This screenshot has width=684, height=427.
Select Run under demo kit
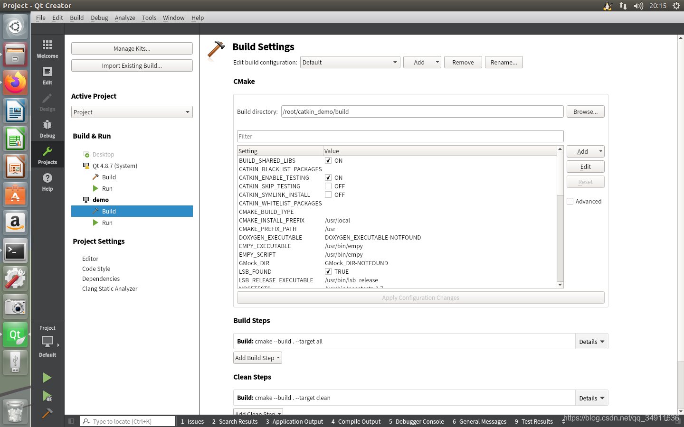point(107,223)
